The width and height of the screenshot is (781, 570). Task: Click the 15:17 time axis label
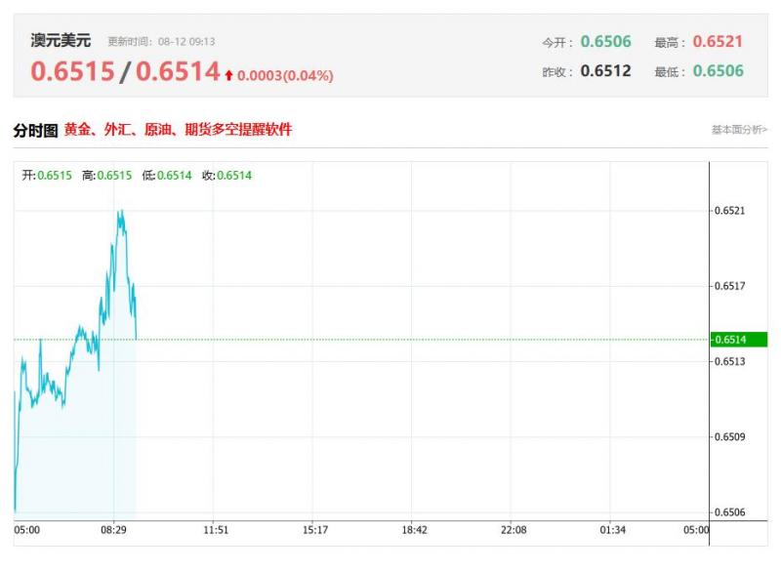click(315, 530)
